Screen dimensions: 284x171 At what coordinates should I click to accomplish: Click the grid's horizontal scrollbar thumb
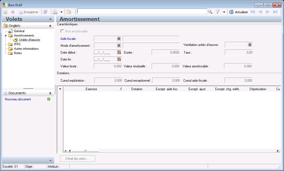point(85,151)
